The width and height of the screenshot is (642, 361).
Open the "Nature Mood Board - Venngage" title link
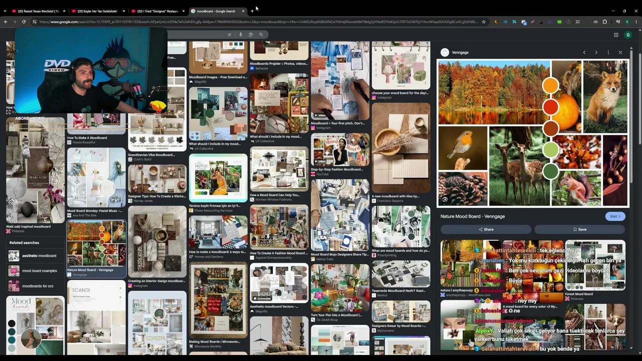pyautogui.click(x=472, y=216)
